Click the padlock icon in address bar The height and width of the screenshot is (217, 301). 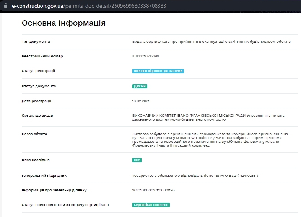coord(6,6)
